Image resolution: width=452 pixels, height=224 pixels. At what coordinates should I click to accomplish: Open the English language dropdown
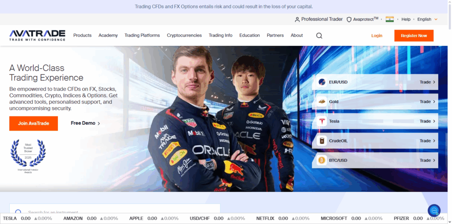click(x=427, y=19)
